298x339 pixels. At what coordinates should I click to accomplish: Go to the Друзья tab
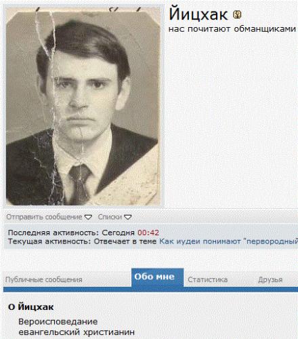point(270,279)
